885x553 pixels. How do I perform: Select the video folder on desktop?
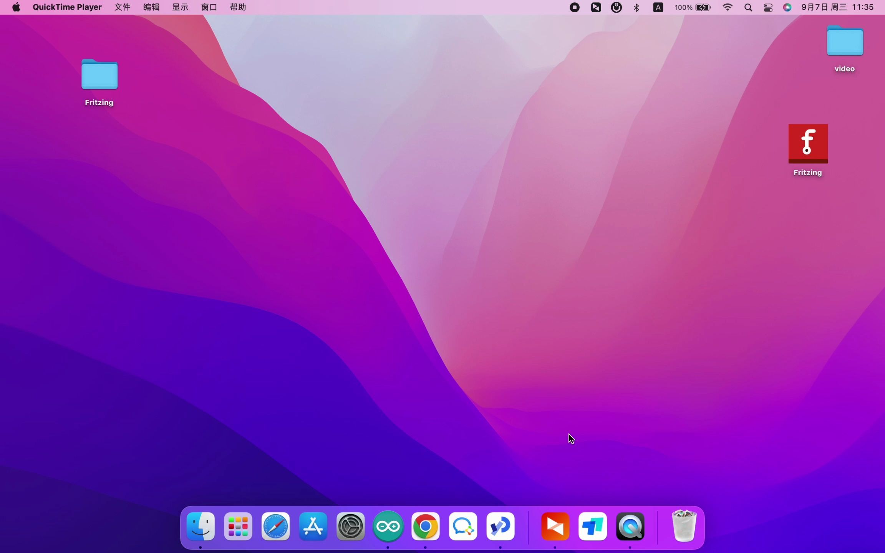point(845,41)
